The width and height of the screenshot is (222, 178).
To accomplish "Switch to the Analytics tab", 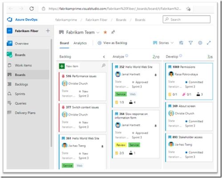I will tap(80, 43).
